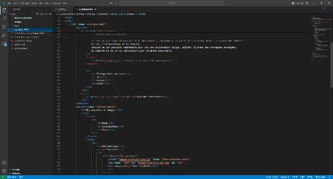This screenshot has height=179, width=333.
Task: Click the Go Live button in status bar
Action: coord(320,177)
